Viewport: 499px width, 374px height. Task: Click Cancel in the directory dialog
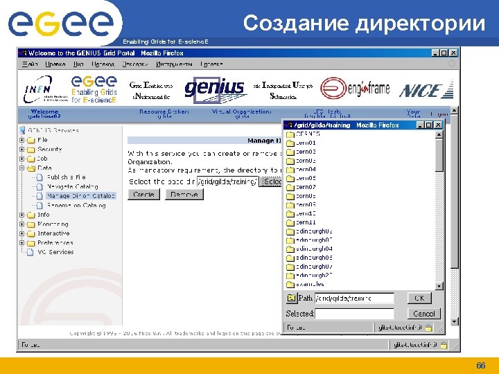[x=423, y=314]
